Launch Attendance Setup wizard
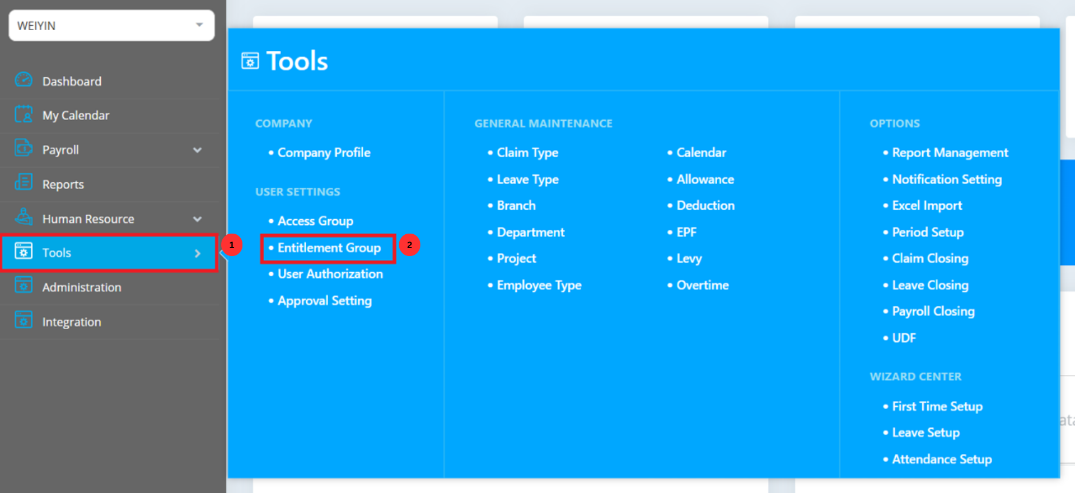The height and width of the screenshot is (493, 1075). 942,459
